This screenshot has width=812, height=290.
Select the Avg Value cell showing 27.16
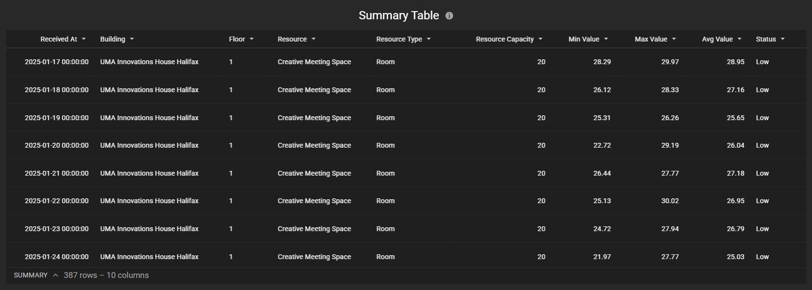pos(735,90)
